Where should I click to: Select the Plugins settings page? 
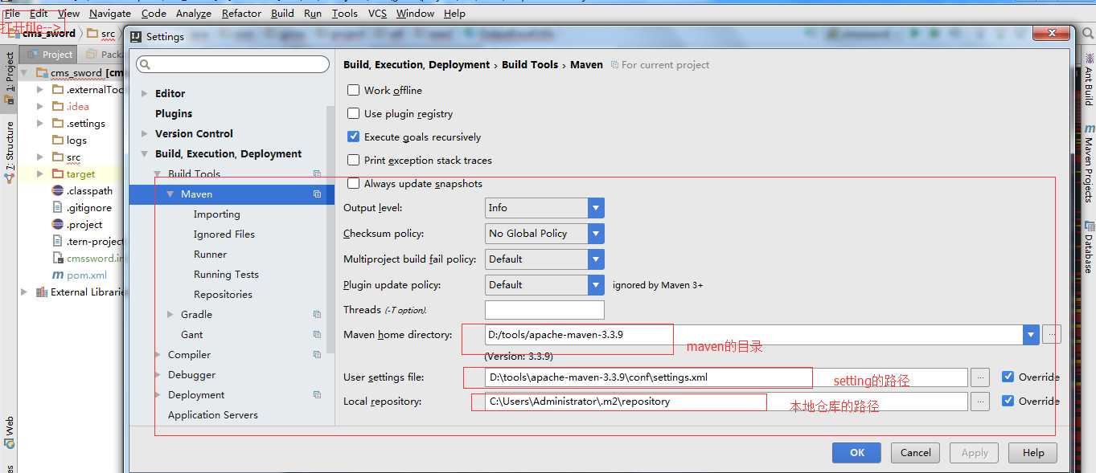174,113
